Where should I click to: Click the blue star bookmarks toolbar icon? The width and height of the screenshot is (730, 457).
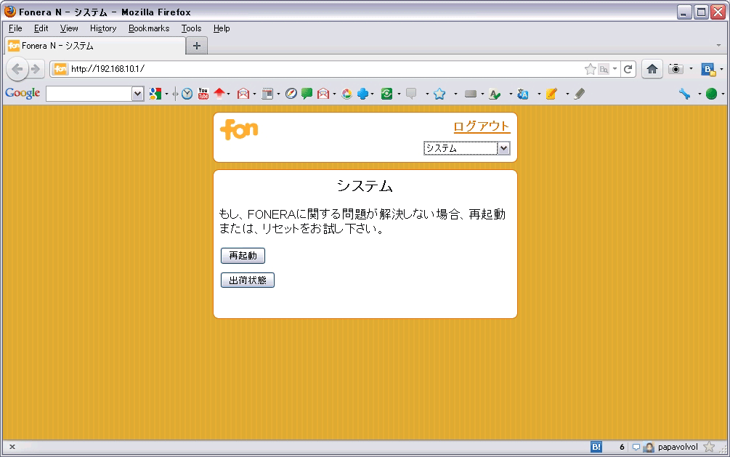coord(439,94)
